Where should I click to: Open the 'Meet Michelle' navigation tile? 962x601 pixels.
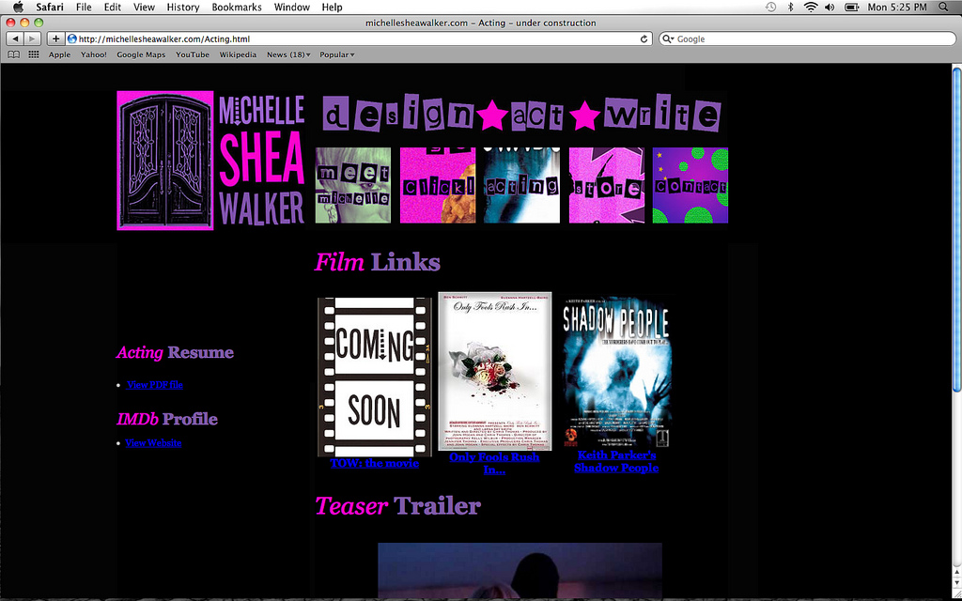coord(352,185)
